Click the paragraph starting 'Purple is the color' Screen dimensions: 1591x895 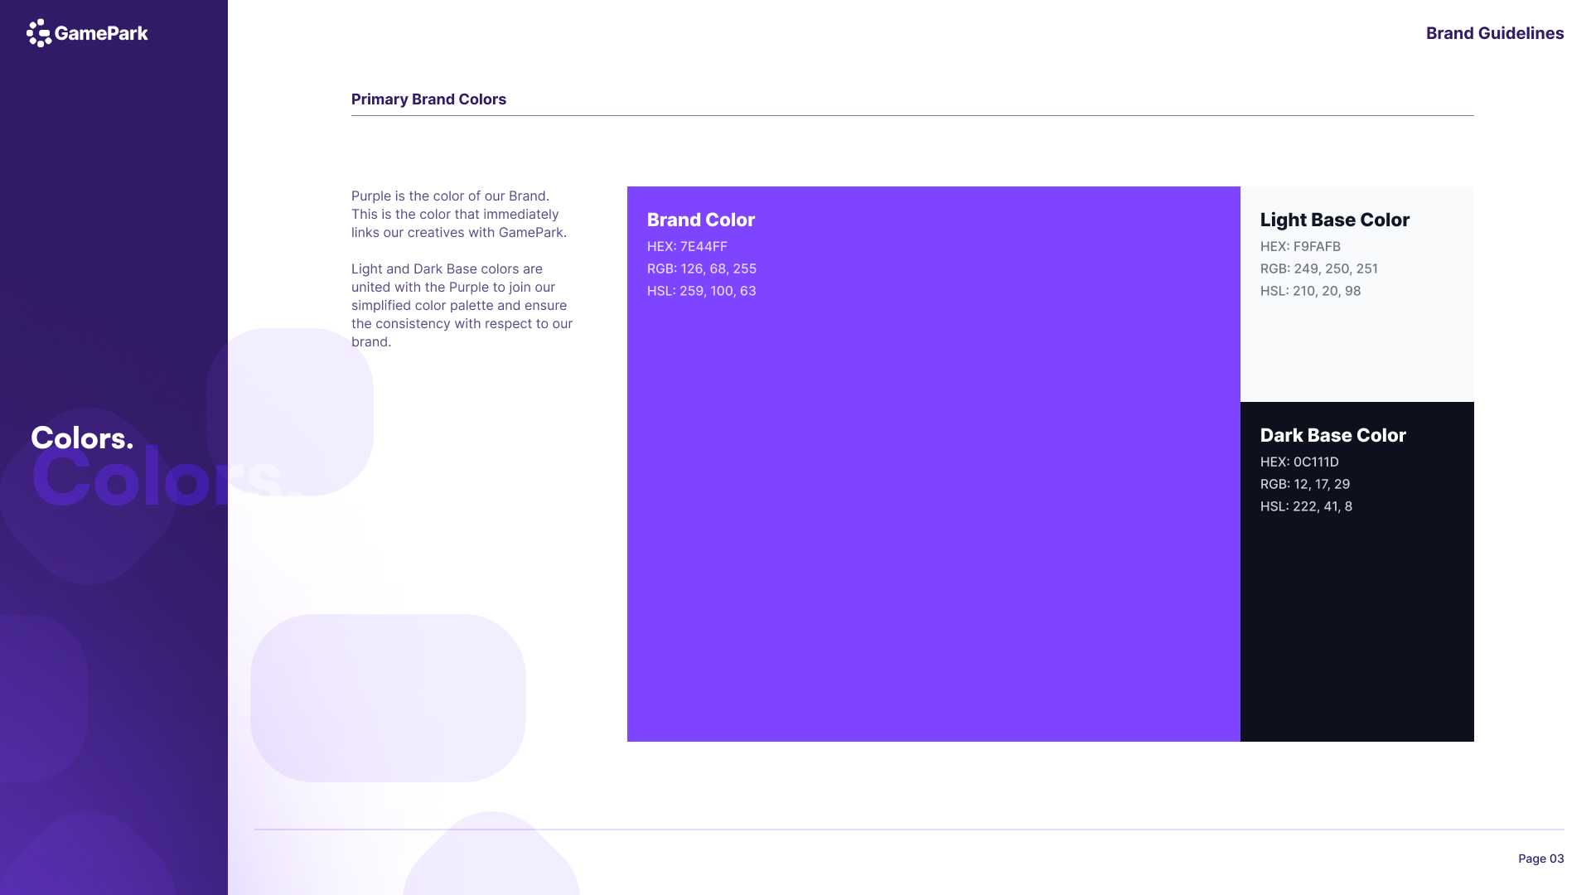pos(459,214)
